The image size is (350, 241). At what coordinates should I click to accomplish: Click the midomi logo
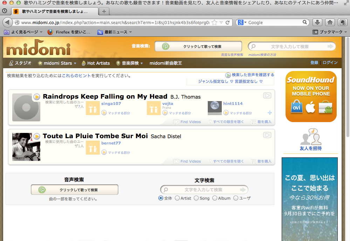click(x=39, y=48)
